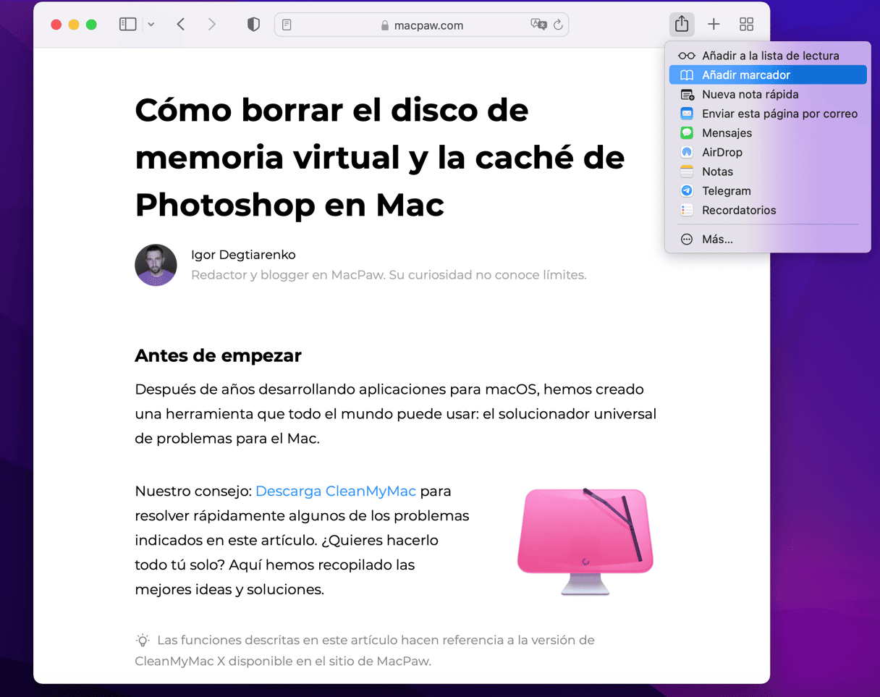The image size is (880, 697).
Task: Choose Telegram in share menu
Action: pyautogui.click(x=768, y=191)
